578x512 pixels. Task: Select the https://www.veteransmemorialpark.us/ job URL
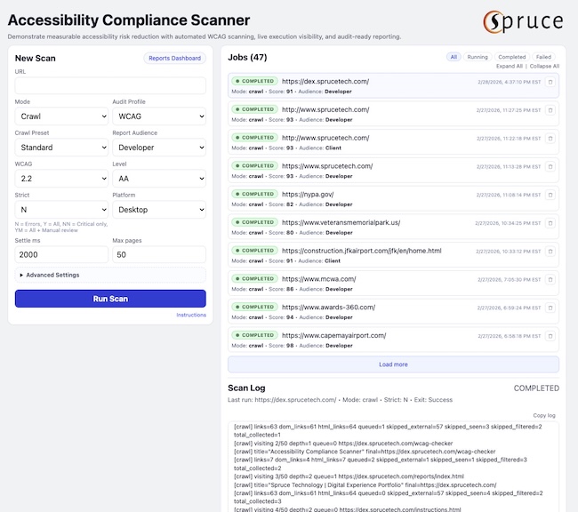(x=341, y=222)
